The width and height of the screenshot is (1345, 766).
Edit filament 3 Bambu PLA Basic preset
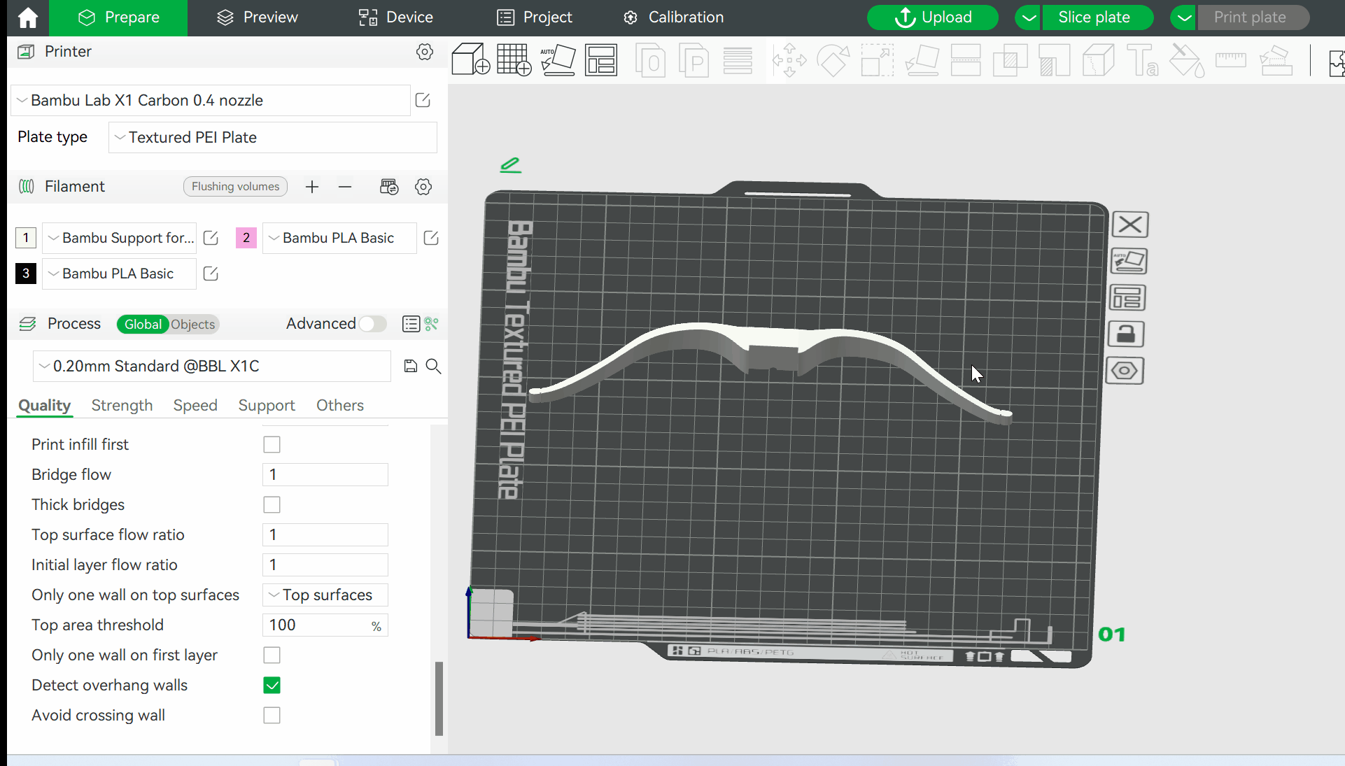point(211,274)
